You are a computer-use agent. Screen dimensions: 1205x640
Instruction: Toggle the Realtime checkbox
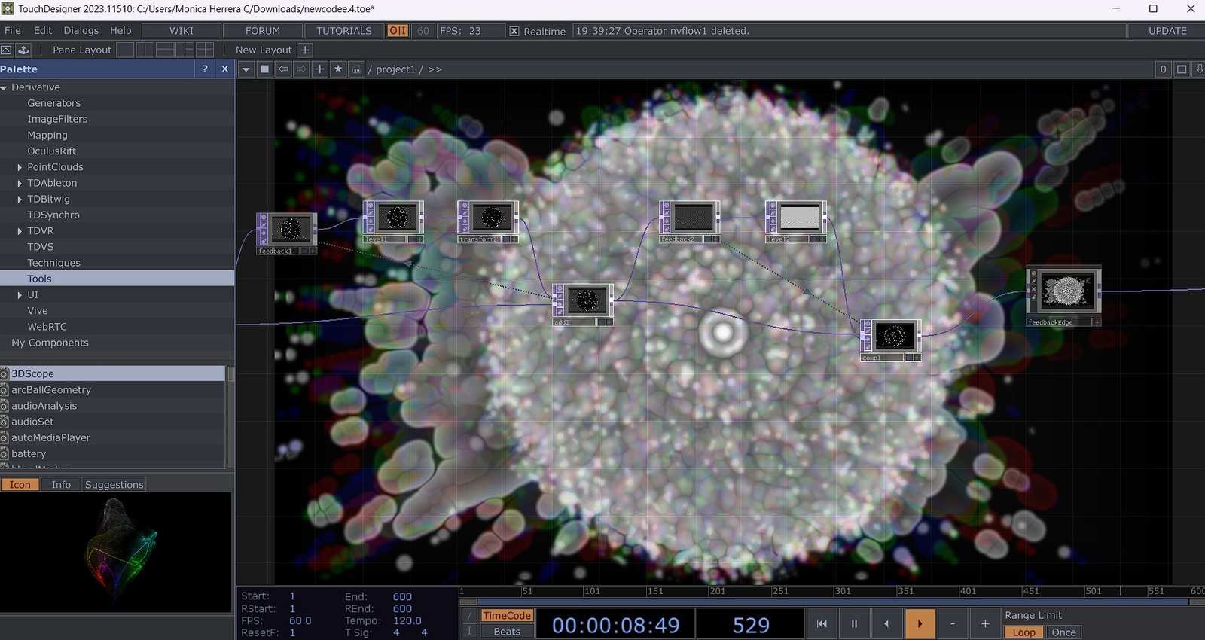coord(514,31)
